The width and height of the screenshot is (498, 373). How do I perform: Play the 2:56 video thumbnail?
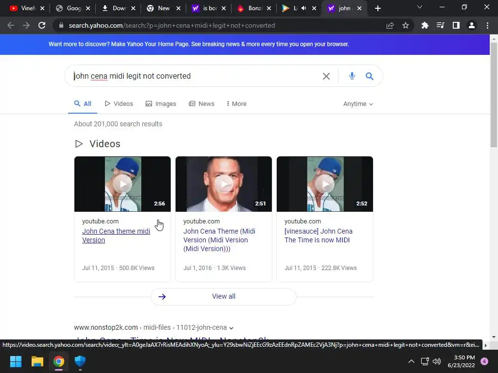(122, 184)
